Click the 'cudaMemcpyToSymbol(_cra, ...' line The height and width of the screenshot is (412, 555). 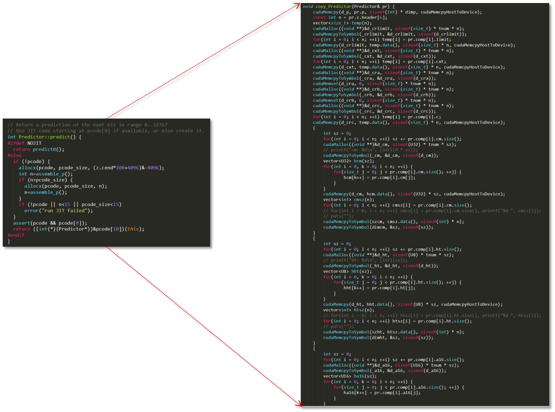pyautogui.click(x=374, y=78)
